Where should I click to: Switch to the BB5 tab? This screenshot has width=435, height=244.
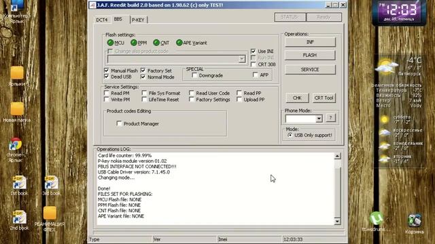click(x=118, y=19)
